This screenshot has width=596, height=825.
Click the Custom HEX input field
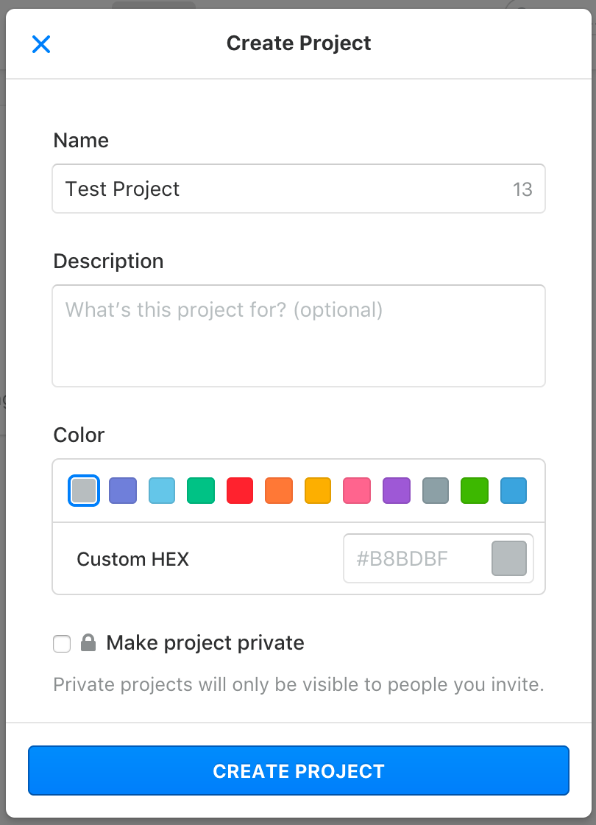coord(416,558)
